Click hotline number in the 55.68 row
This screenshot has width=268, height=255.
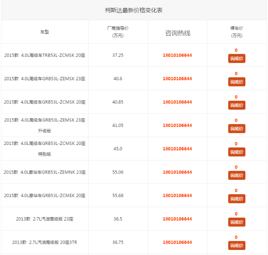tap(177, 195)
